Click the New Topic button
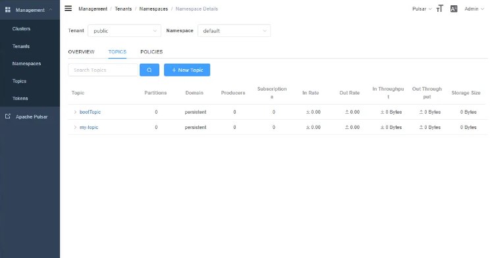This screenshot has height=258, width=492. (x=187, y=70)
